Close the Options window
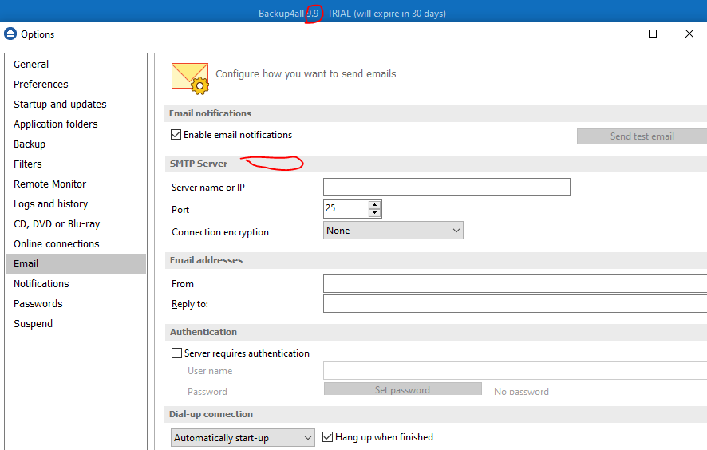 click(x=689, y=34)
